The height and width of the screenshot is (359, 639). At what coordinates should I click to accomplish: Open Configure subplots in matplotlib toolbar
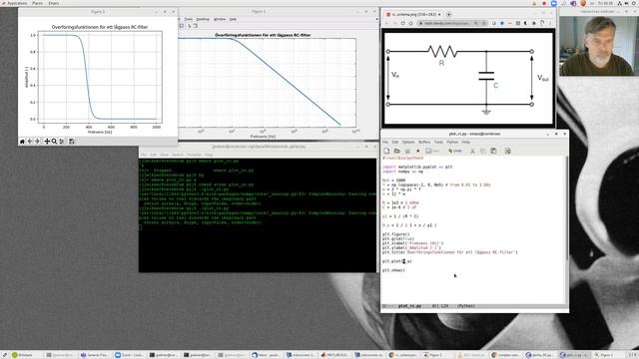pyautogui.click(x=62, y=142)
